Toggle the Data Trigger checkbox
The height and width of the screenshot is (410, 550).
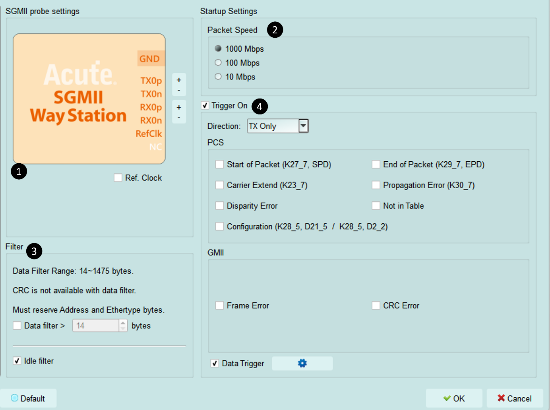click(215, 363)
